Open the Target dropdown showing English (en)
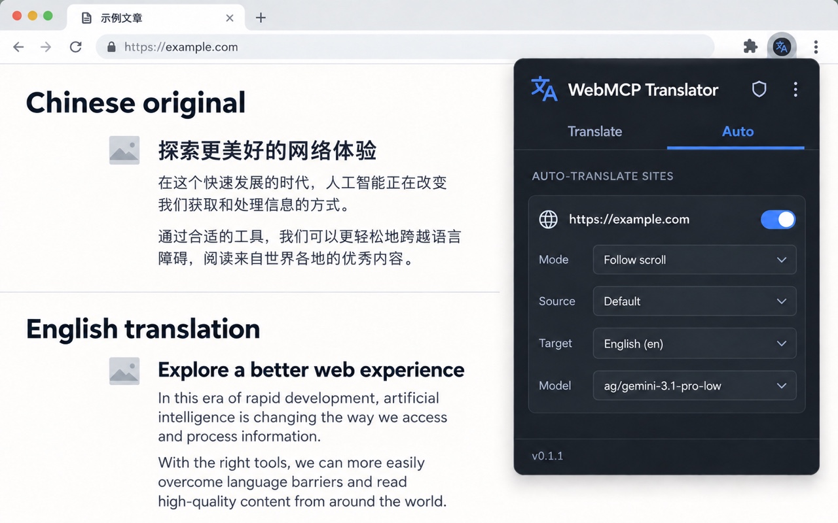Viewport: 838px width, 523px height. [695, 344]
